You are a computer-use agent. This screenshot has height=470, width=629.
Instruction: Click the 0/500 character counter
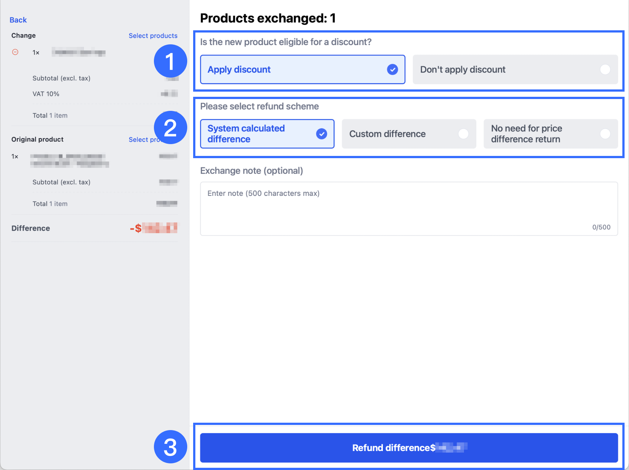click(x=601, y=227)
